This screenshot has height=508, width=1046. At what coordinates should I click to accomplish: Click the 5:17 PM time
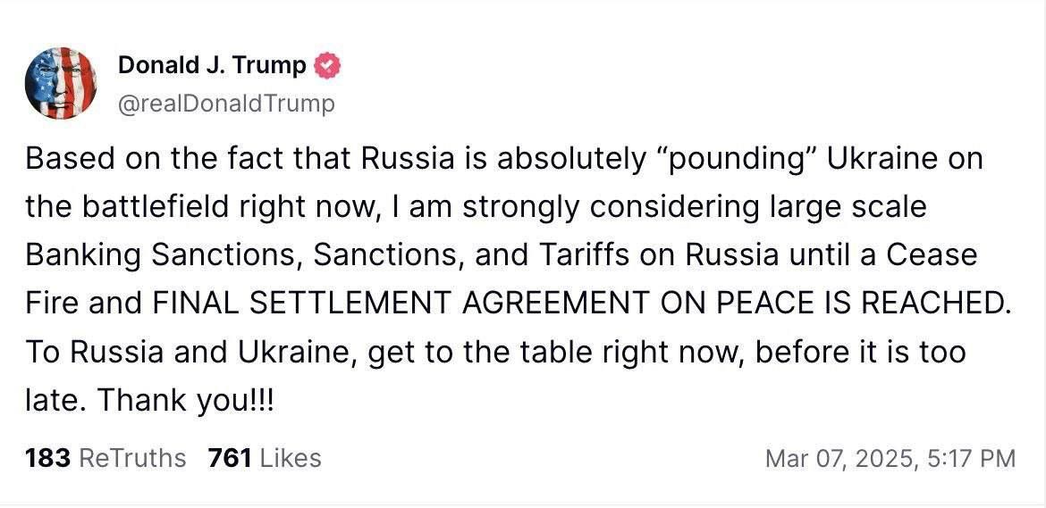click(x=973, y=459)
